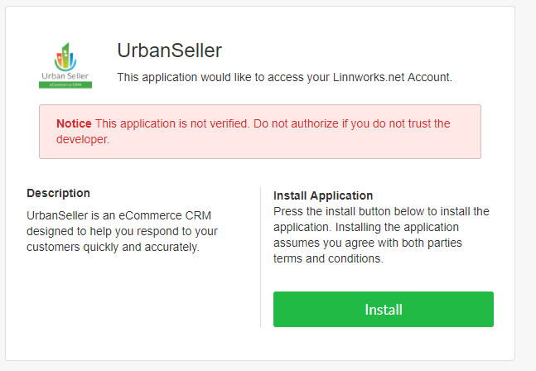536x371 pixels.
Task: Click the "customers quickly and accurately" description line
Action: (x=113, y=247)
